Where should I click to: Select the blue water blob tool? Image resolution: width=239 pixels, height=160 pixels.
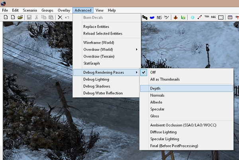point(152,18)
